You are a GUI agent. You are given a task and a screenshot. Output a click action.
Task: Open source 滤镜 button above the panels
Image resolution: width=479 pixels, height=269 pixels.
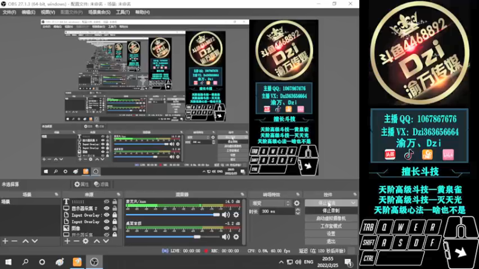pyautogui.click(x=101, y=184)
